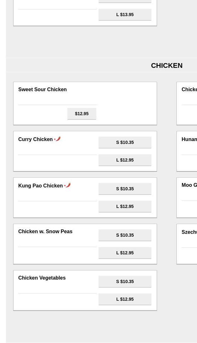
Task: Click the Kung Pao Chicken dish name
Action: [x=41, y=186]
